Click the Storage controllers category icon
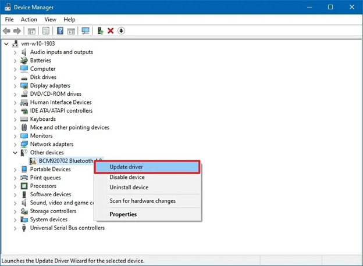The height and width of the screenshot is (266, 363). (24, 211)
